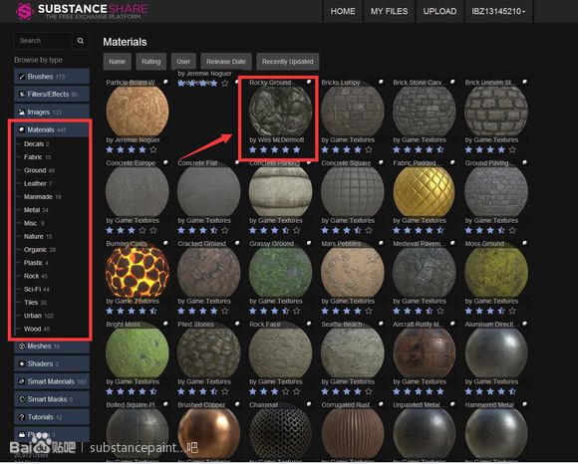The width and height of the screenshot is (578, 464).
Task: Click type icon on Particle Board card
Action: click(165, 82)
